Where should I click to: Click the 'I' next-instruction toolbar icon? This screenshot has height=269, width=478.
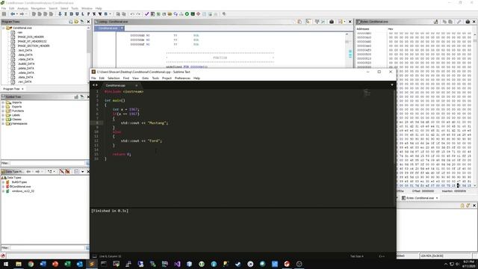coord(66,14)
